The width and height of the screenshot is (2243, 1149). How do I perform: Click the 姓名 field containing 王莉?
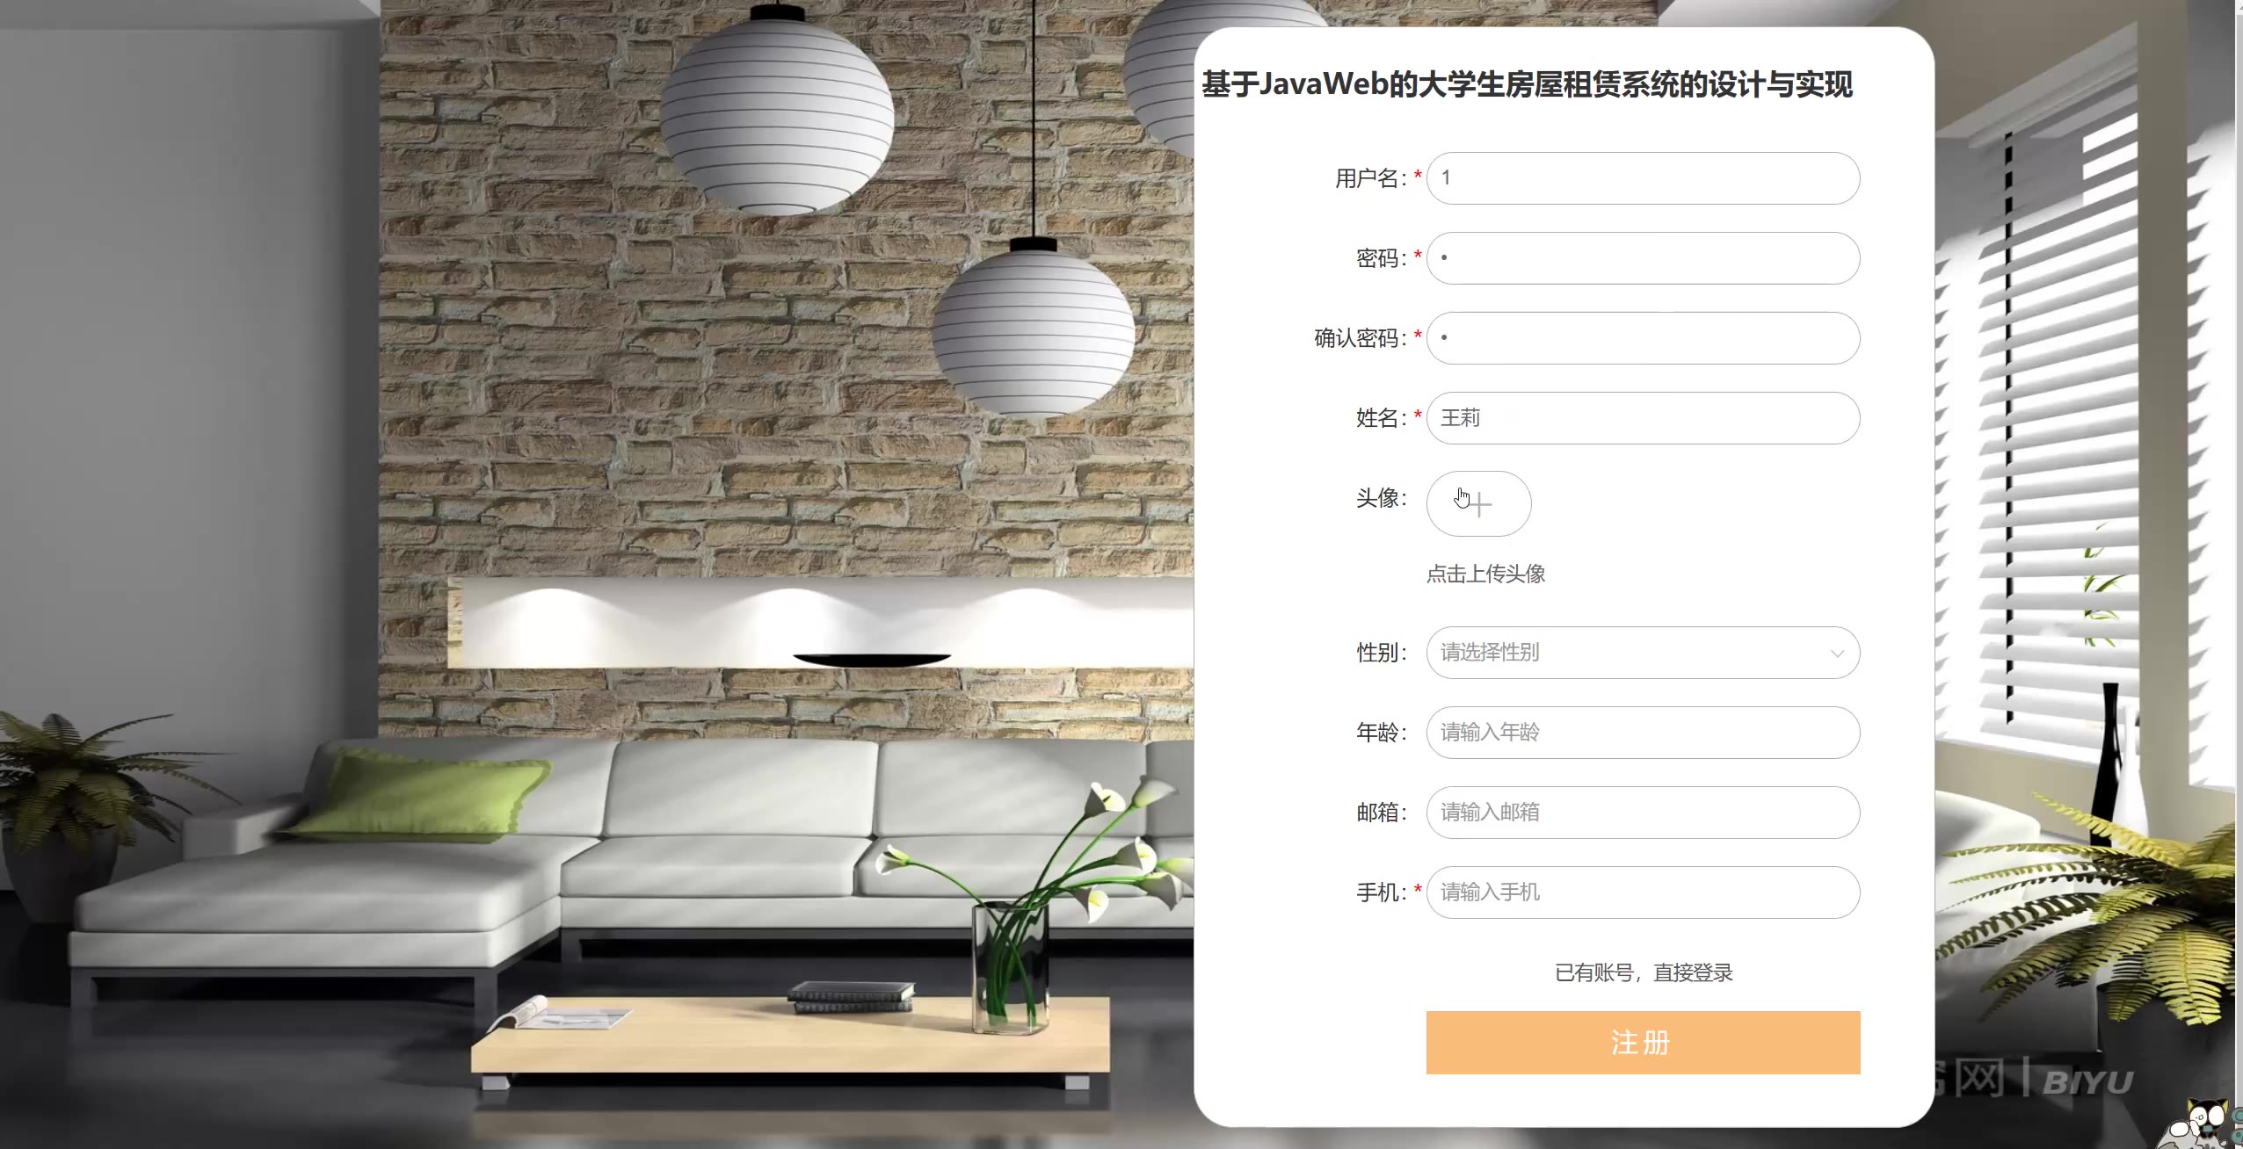coord(1643,418)
